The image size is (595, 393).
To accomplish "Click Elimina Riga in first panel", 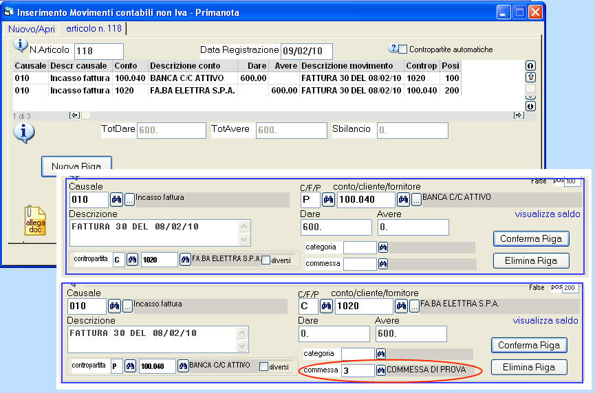I will (x=531, y=260).
